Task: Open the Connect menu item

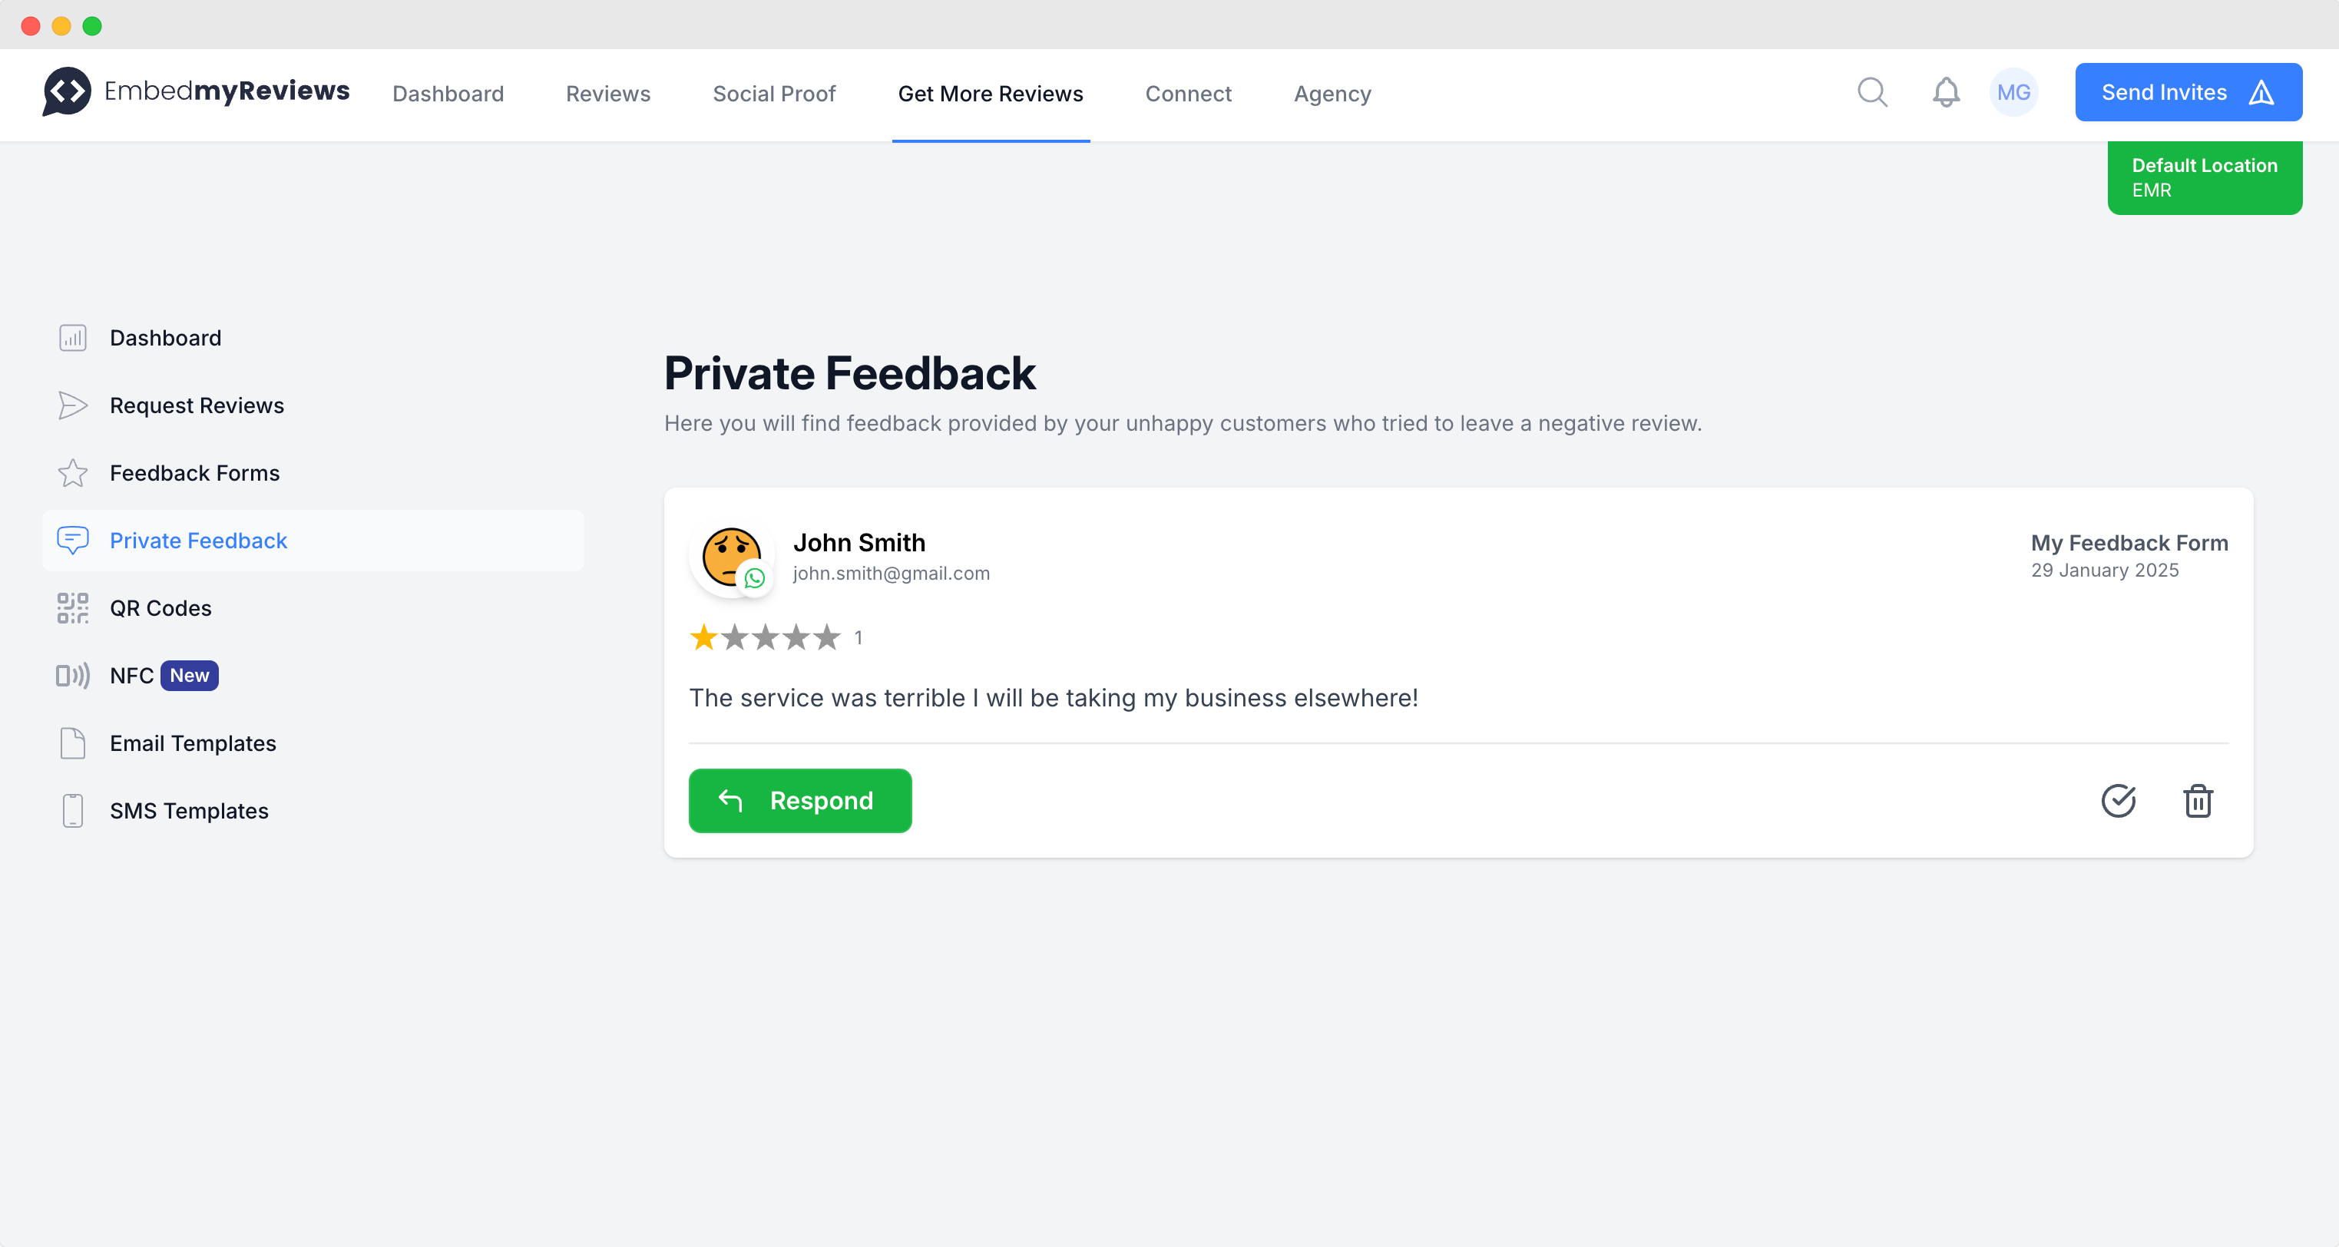Action: pyautogui.click(x=1188, y=94)
